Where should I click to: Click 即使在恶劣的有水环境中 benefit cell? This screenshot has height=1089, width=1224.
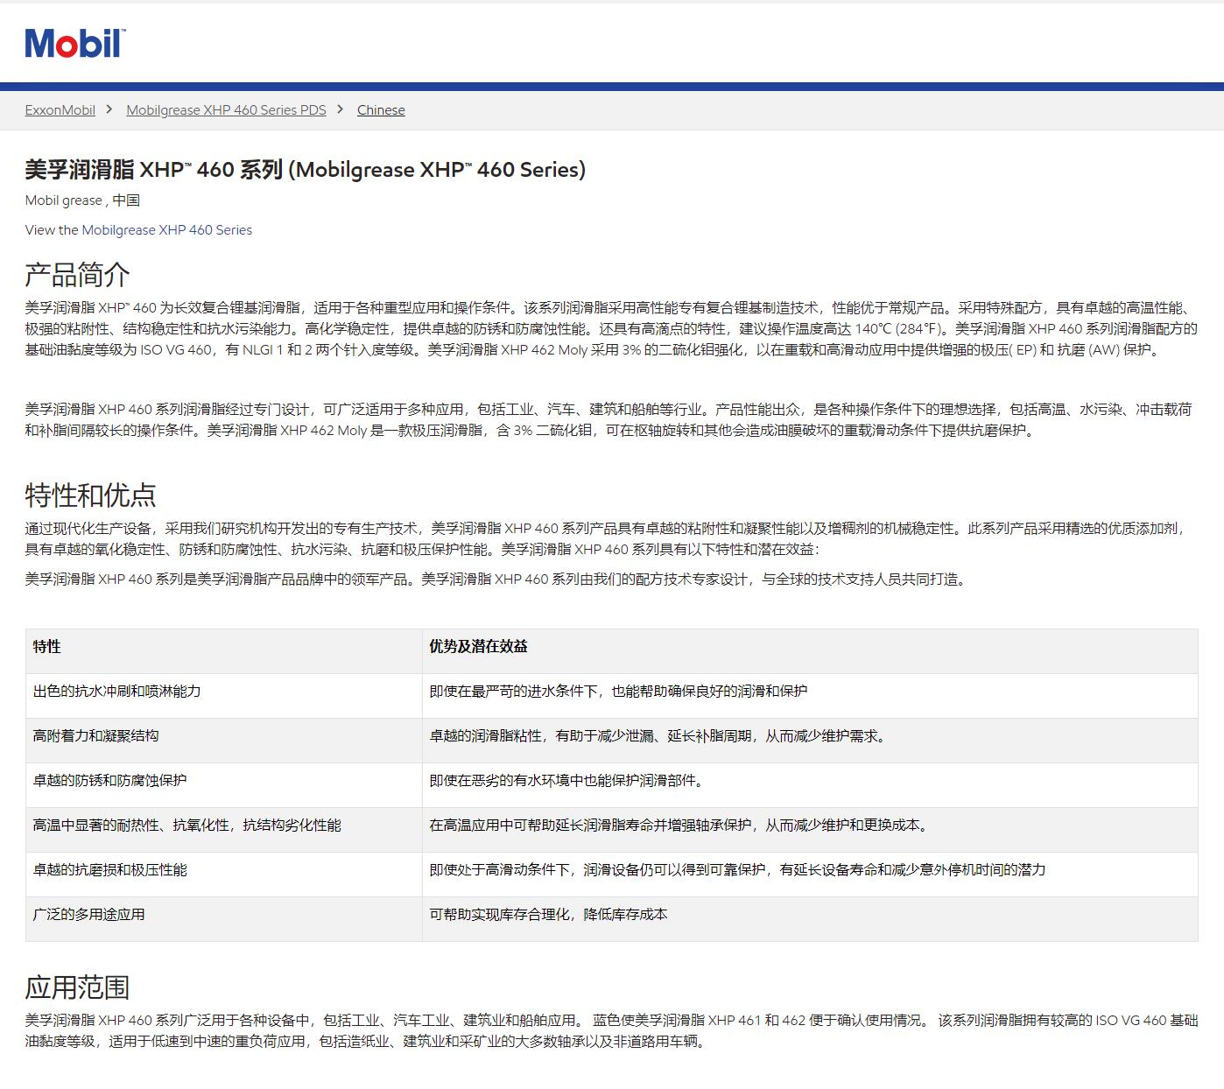(810, 785)
